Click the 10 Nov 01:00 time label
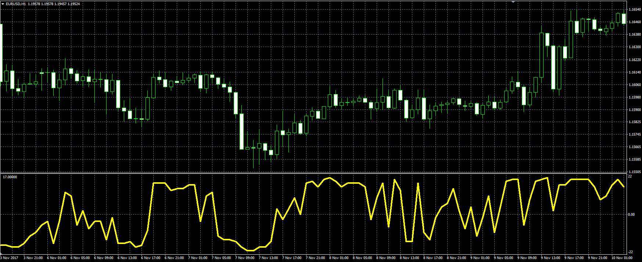642x262 pixels. [622, 258]
